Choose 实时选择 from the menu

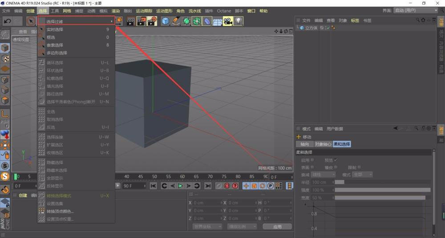pyautogui.click(x=76, y=29)
